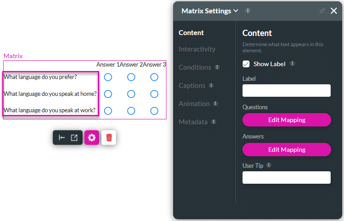Select Answer 3 for speak at work
Image resolution: width=344 pixels, height=221 pixels.
click(154, 110)
